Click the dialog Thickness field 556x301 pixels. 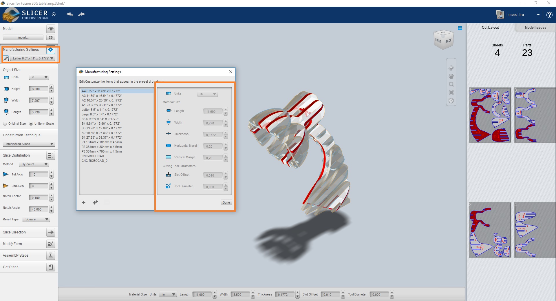[x=213, y=135]
